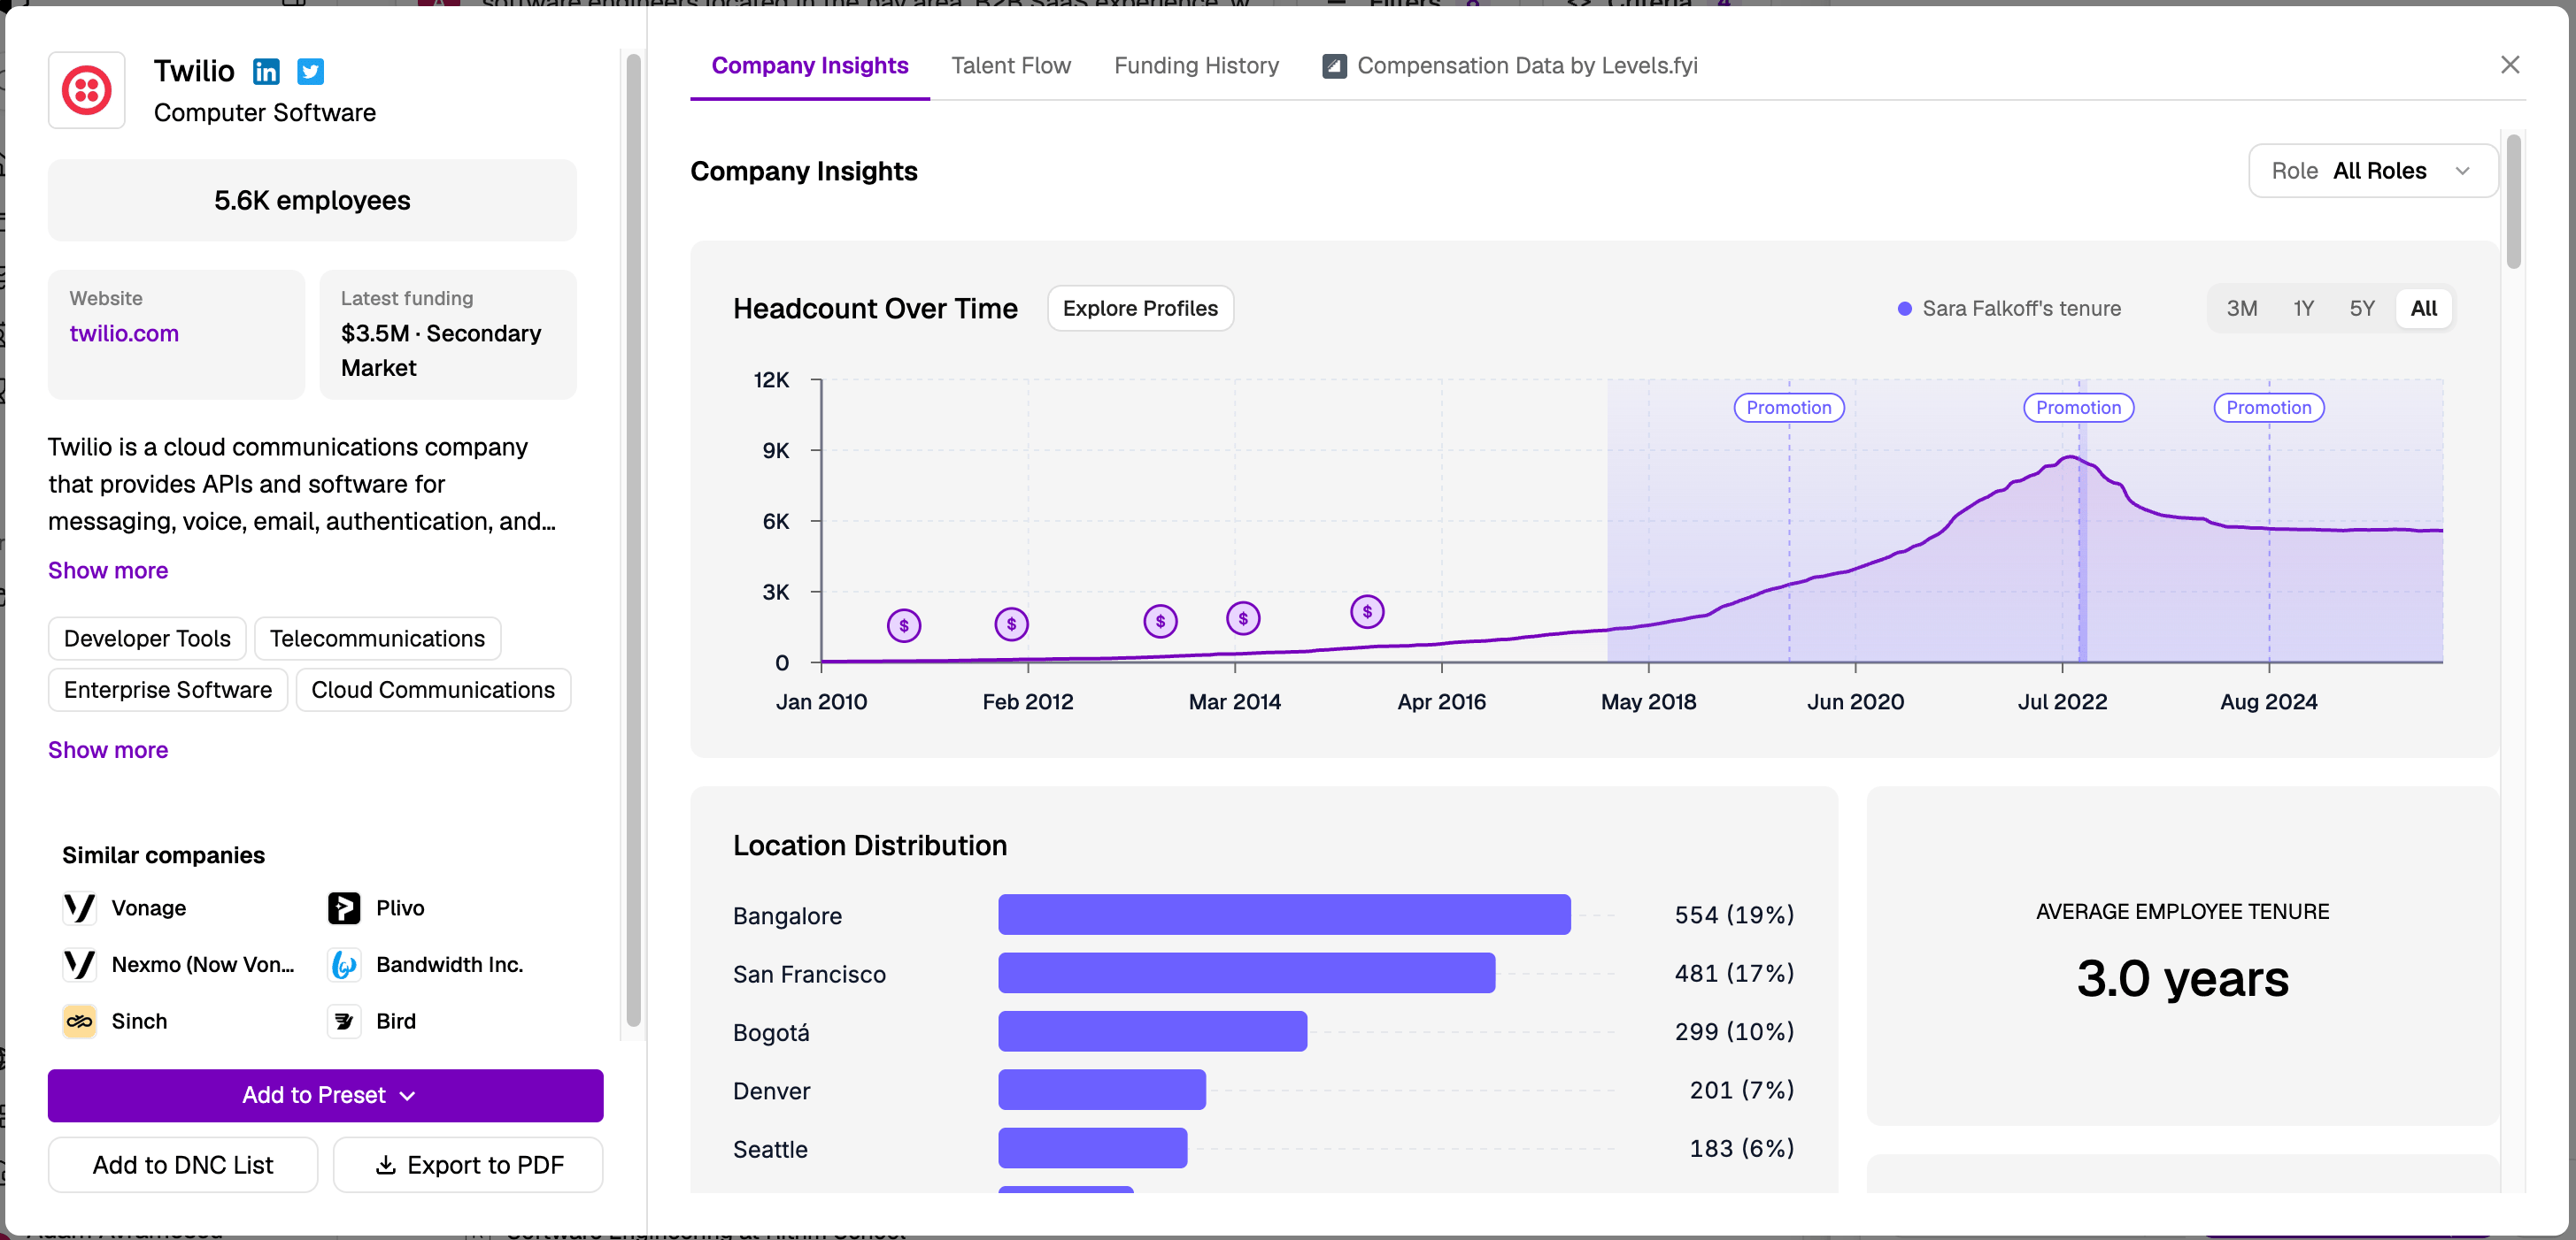Open similar company Plivo
Viewport: 2576px width, 1240px height.
tap(400, 907)
